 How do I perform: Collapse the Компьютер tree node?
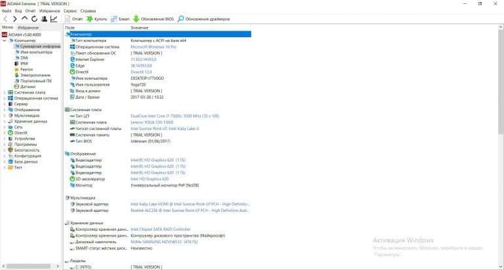click(4, 41)
